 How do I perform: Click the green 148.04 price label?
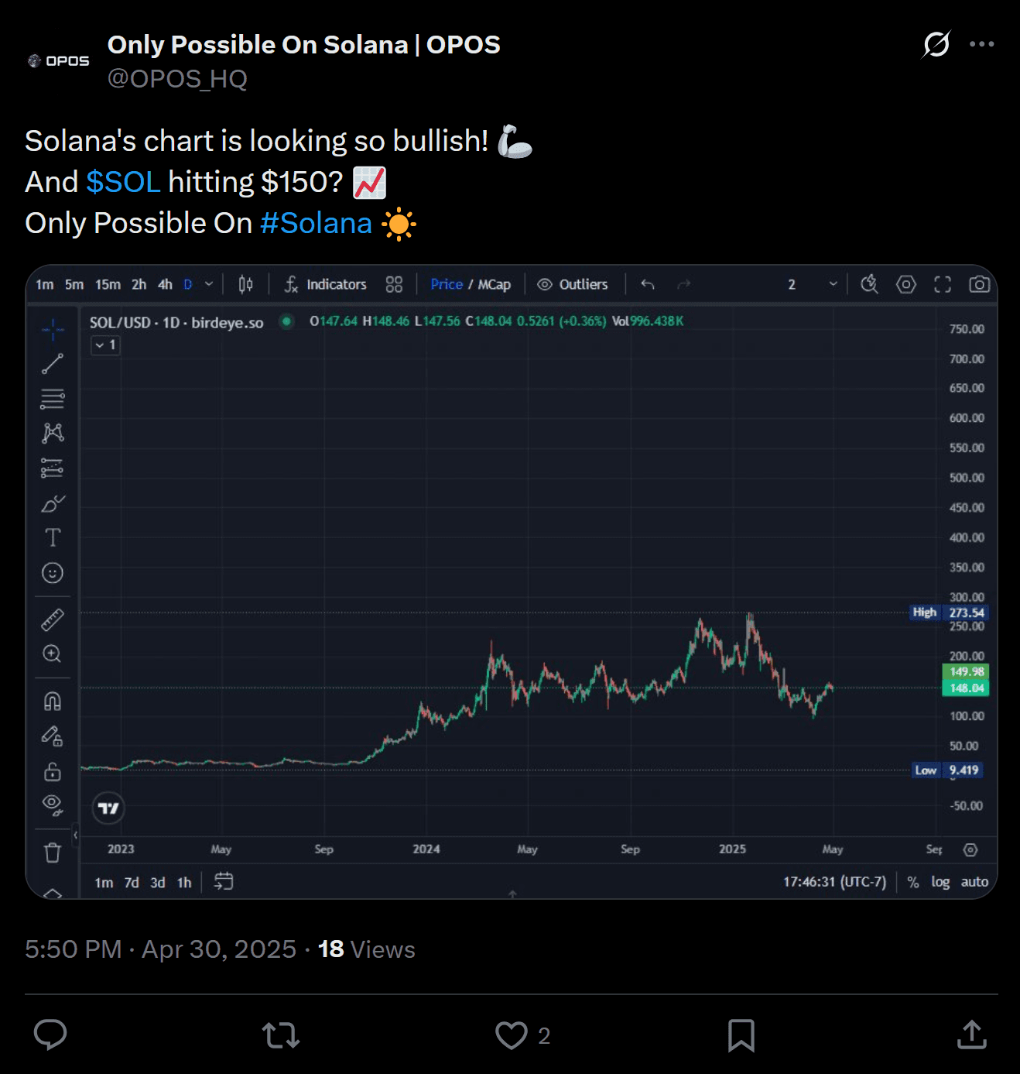tap(965, 688)
